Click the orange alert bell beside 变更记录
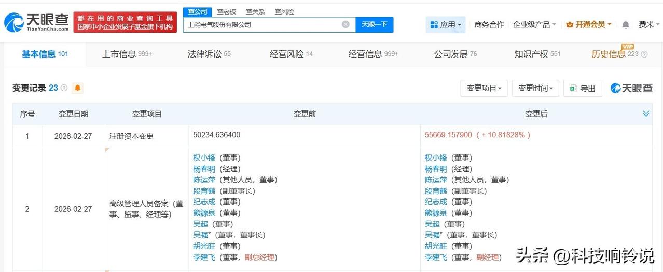Image resolution: width=663 pixels, height=272 pixels. tap(77, 88)
